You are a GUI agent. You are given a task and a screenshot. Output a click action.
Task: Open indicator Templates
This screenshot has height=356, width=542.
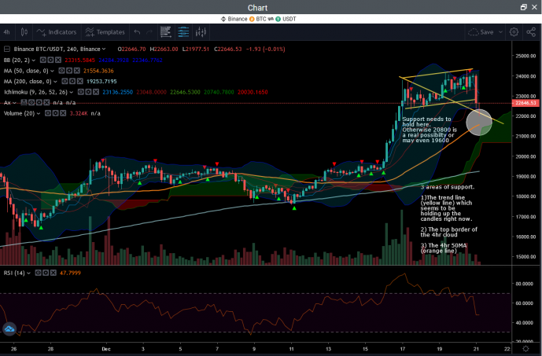[105, 32]
